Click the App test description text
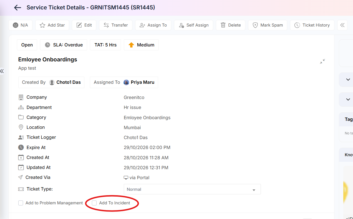 coord(27,68)
